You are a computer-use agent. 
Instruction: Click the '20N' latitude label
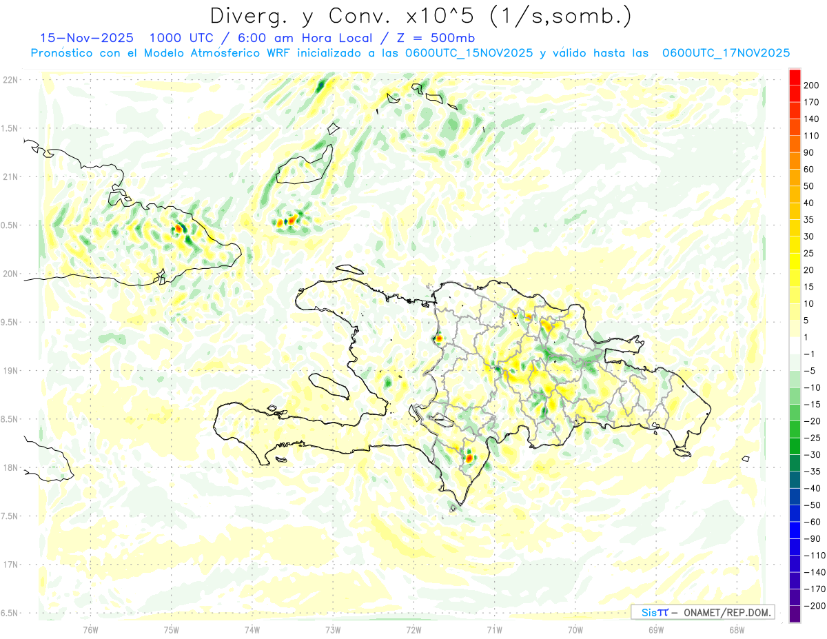click(x=10, y=274)
